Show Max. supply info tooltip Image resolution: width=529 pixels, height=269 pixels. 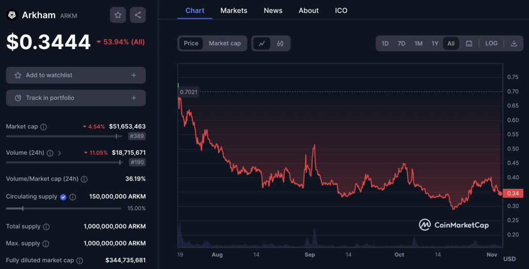[x=46, y=244]
